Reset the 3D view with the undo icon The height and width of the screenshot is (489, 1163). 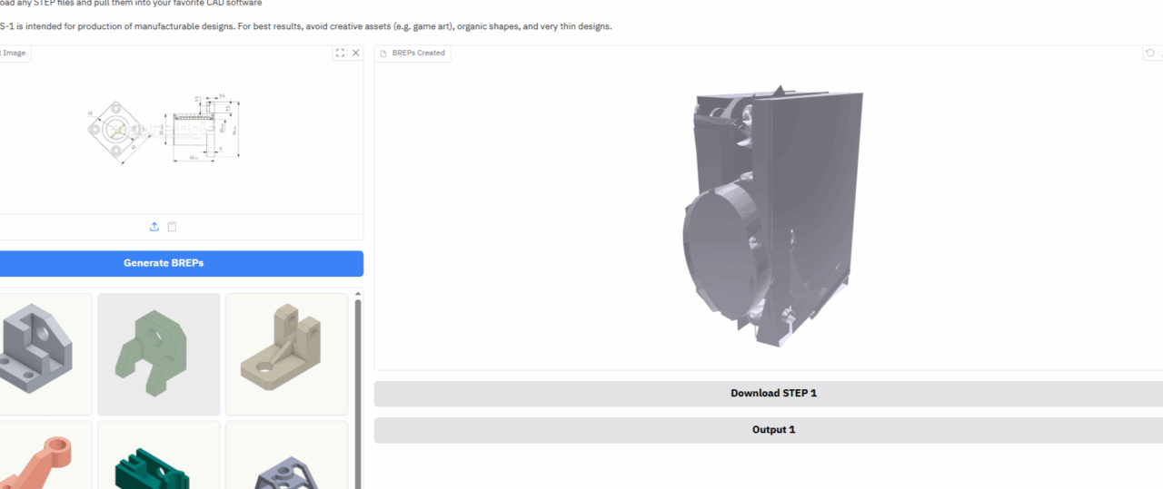point(1150,53)
